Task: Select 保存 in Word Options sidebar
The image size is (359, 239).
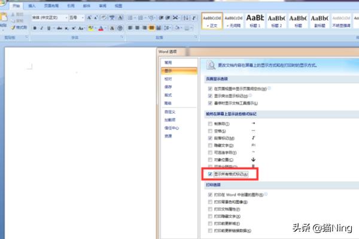Action: (x=168, y=87)
